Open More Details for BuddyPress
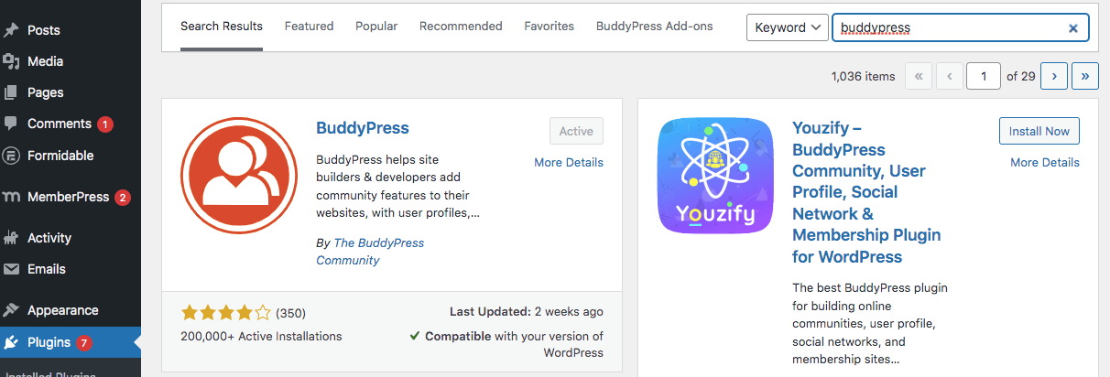This screenshot has height=377, width=1110. click(x=569, y=162)
